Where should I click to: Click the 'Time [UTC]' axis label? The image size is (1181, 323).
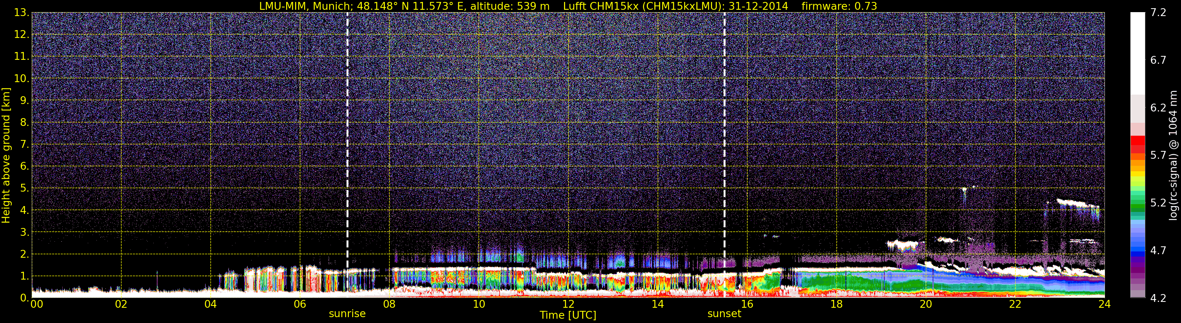click(568, 315)
